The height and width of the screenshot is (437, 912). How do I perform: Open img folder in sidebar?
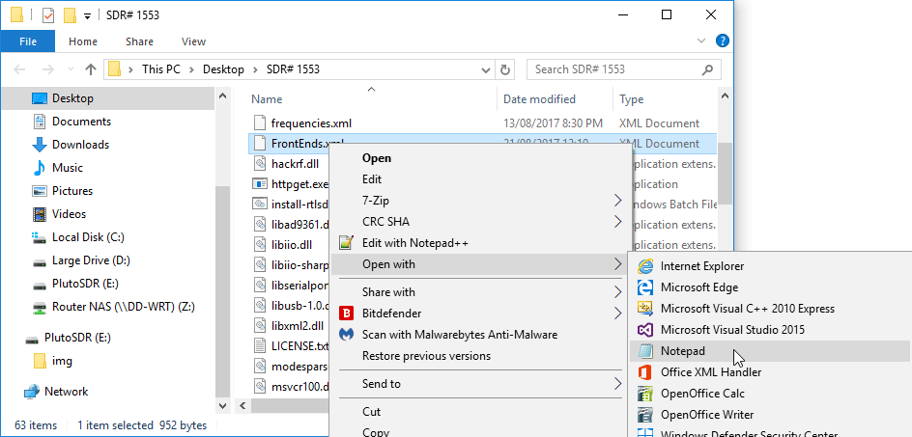point(62,361)
